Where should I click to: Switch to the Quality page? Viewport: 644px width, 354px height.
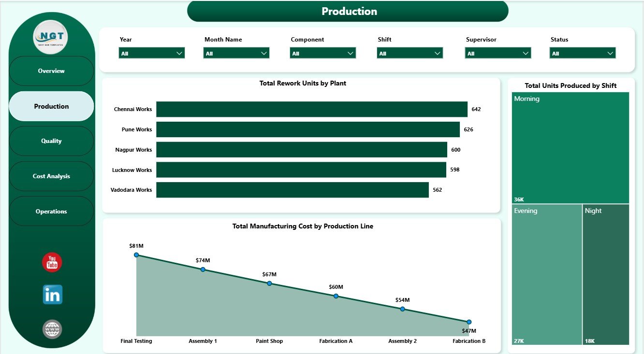(51, 141)
